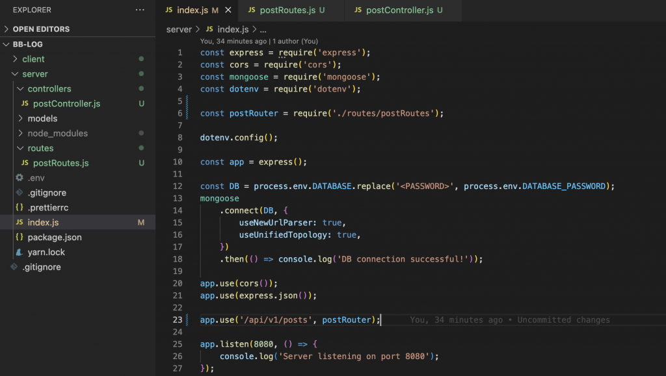Click the index.js breadcrumb segment
The height and width of the screenshot is (376, 666).
[x=233, y=29]
